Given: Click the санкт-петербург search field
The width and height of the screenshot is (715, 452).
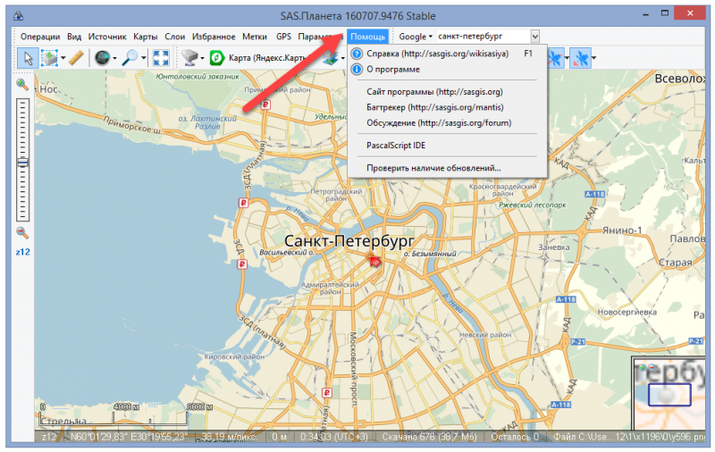Looking at the screenshot, I should [483, 36].
